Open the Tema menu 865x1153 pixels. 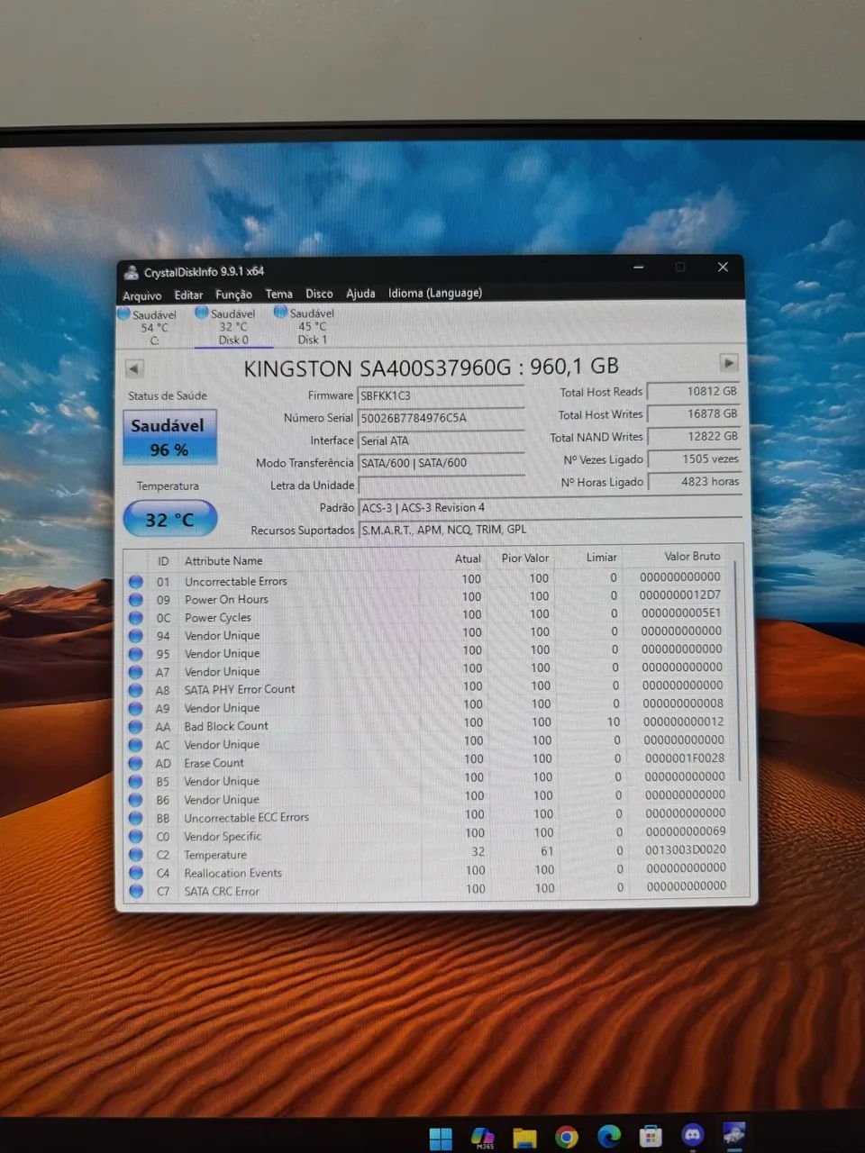[x=278, y=294]
